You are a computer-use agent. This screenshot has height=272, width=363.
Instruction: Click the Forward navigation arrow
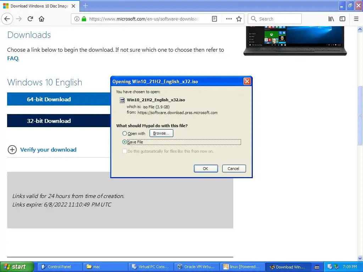(19, 19)
